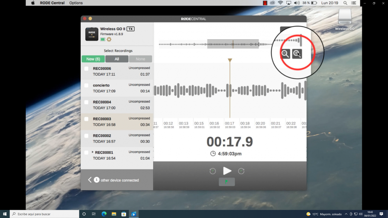
Task: Open the Options menu
Action: tap(76, 3)
